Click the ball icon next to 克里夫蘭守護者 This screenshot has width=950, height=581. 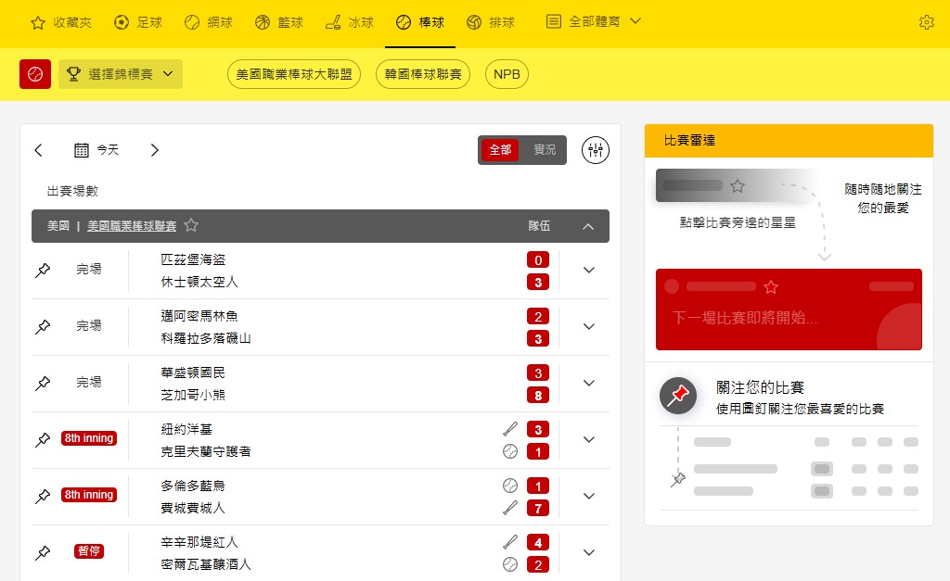(x=510, y=451)
